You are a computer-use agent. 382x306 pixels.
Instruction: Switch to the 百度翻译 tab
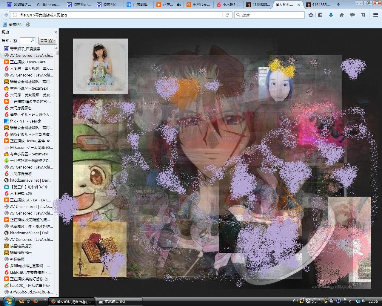(x=138, y=5)
